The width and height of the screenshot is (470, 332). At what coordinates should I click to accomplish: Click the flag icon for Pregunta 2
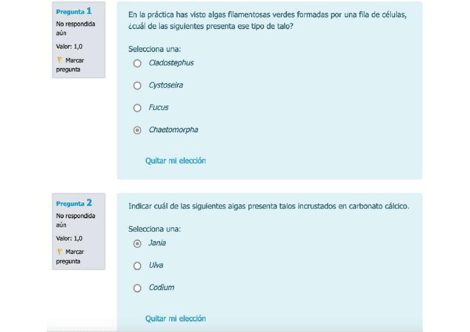pos(59,252)
